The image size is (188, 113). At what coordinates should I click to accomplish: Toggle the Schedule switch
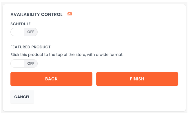(24, 32)
